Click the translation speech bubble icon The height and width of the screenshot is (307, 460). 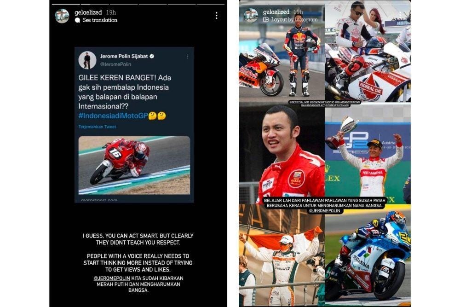pos(77,20)
